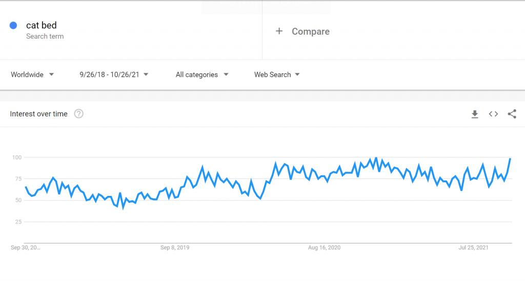
Task: Open the embed code icon
Action: click(493, 114)
